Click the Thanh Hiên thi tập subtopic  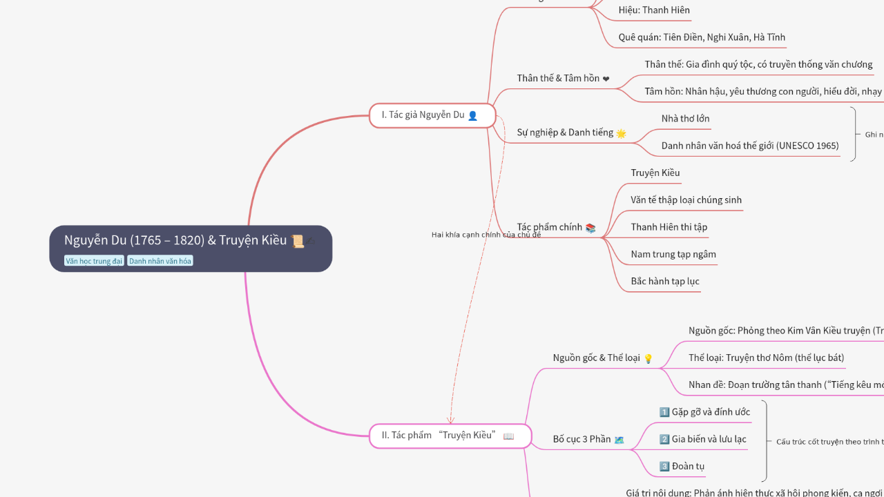pyautogui.click(x=669, y=227)
